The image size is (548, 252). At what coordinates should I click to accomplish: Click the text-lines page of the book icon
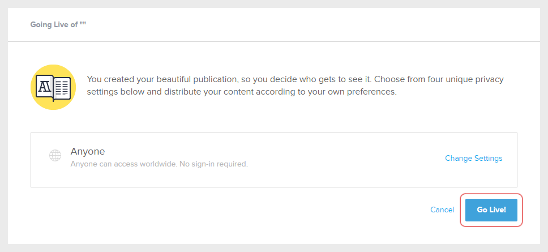coord(62,88)
